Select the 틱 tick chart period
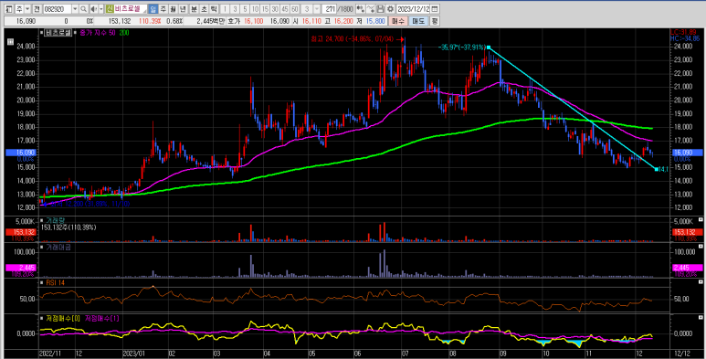Viewport: 706px width, 359px height. [215, 9]
